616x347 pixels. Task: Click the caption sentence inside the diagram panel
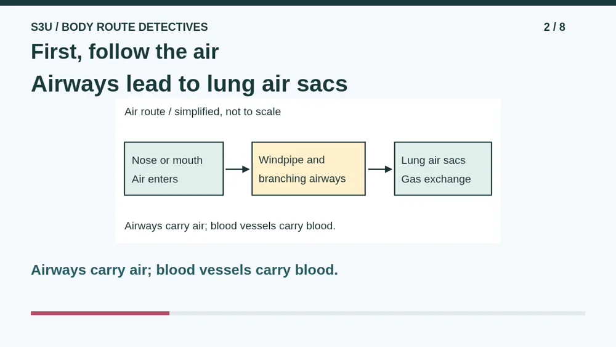coord(230,226)
